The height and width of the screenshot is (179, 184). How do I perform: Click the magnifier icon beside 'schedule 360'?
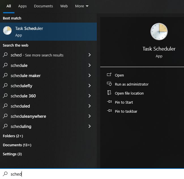[x=5, y=96]
